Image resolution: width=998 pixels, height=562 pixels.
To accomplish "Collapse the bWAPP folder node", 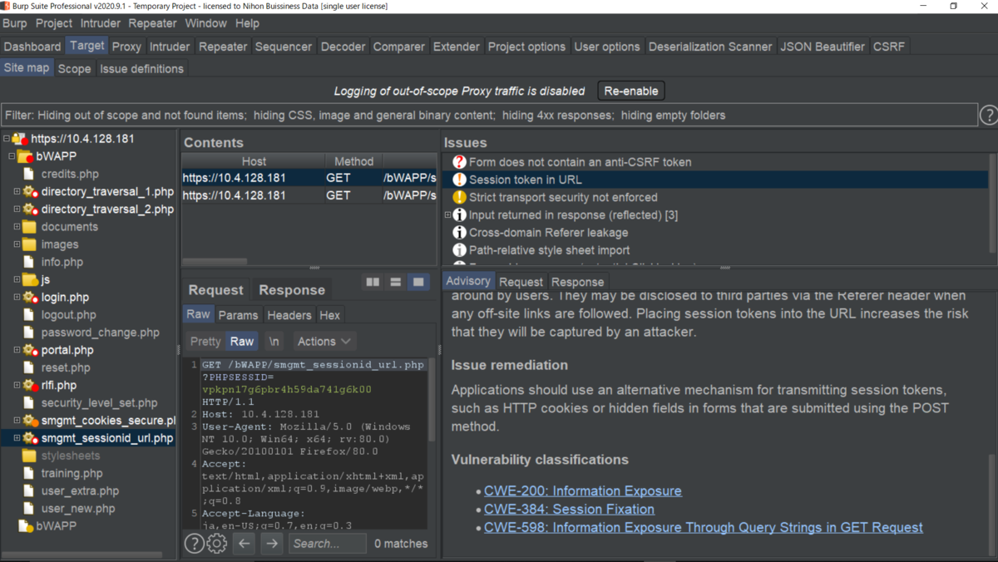I will click(x=12, y=156).
